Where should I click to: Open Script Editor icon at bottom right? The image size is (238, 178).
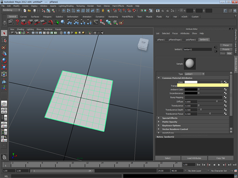(x=236, y=176)
